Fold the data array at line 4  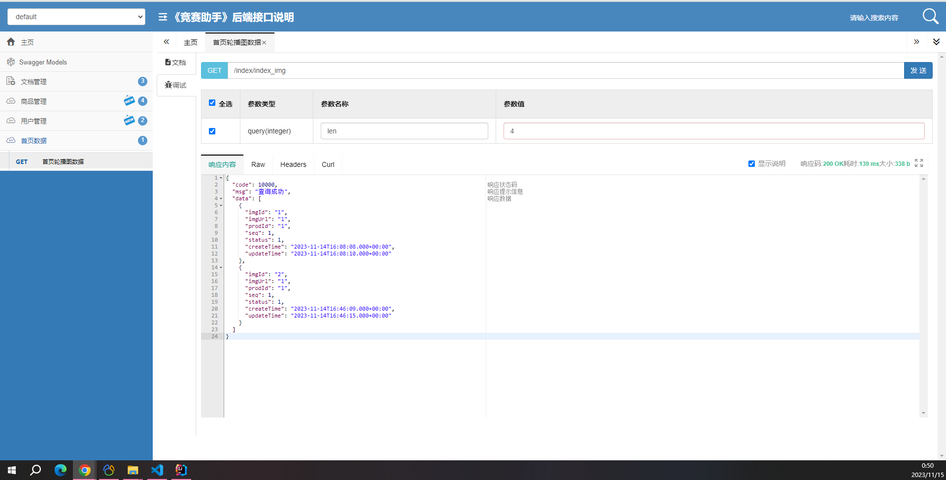221,198
